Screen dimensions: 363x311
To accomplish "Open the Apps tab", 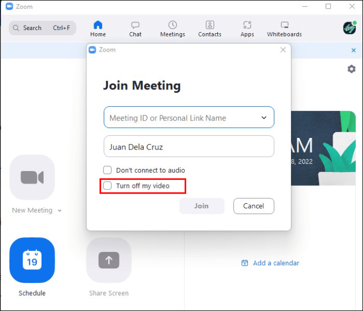I will click(x=247, y=29).
